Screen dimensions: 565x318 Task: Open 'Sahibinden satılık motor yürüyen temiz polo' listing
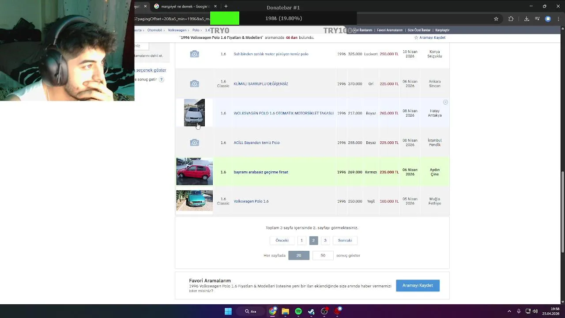click(271, 54)
